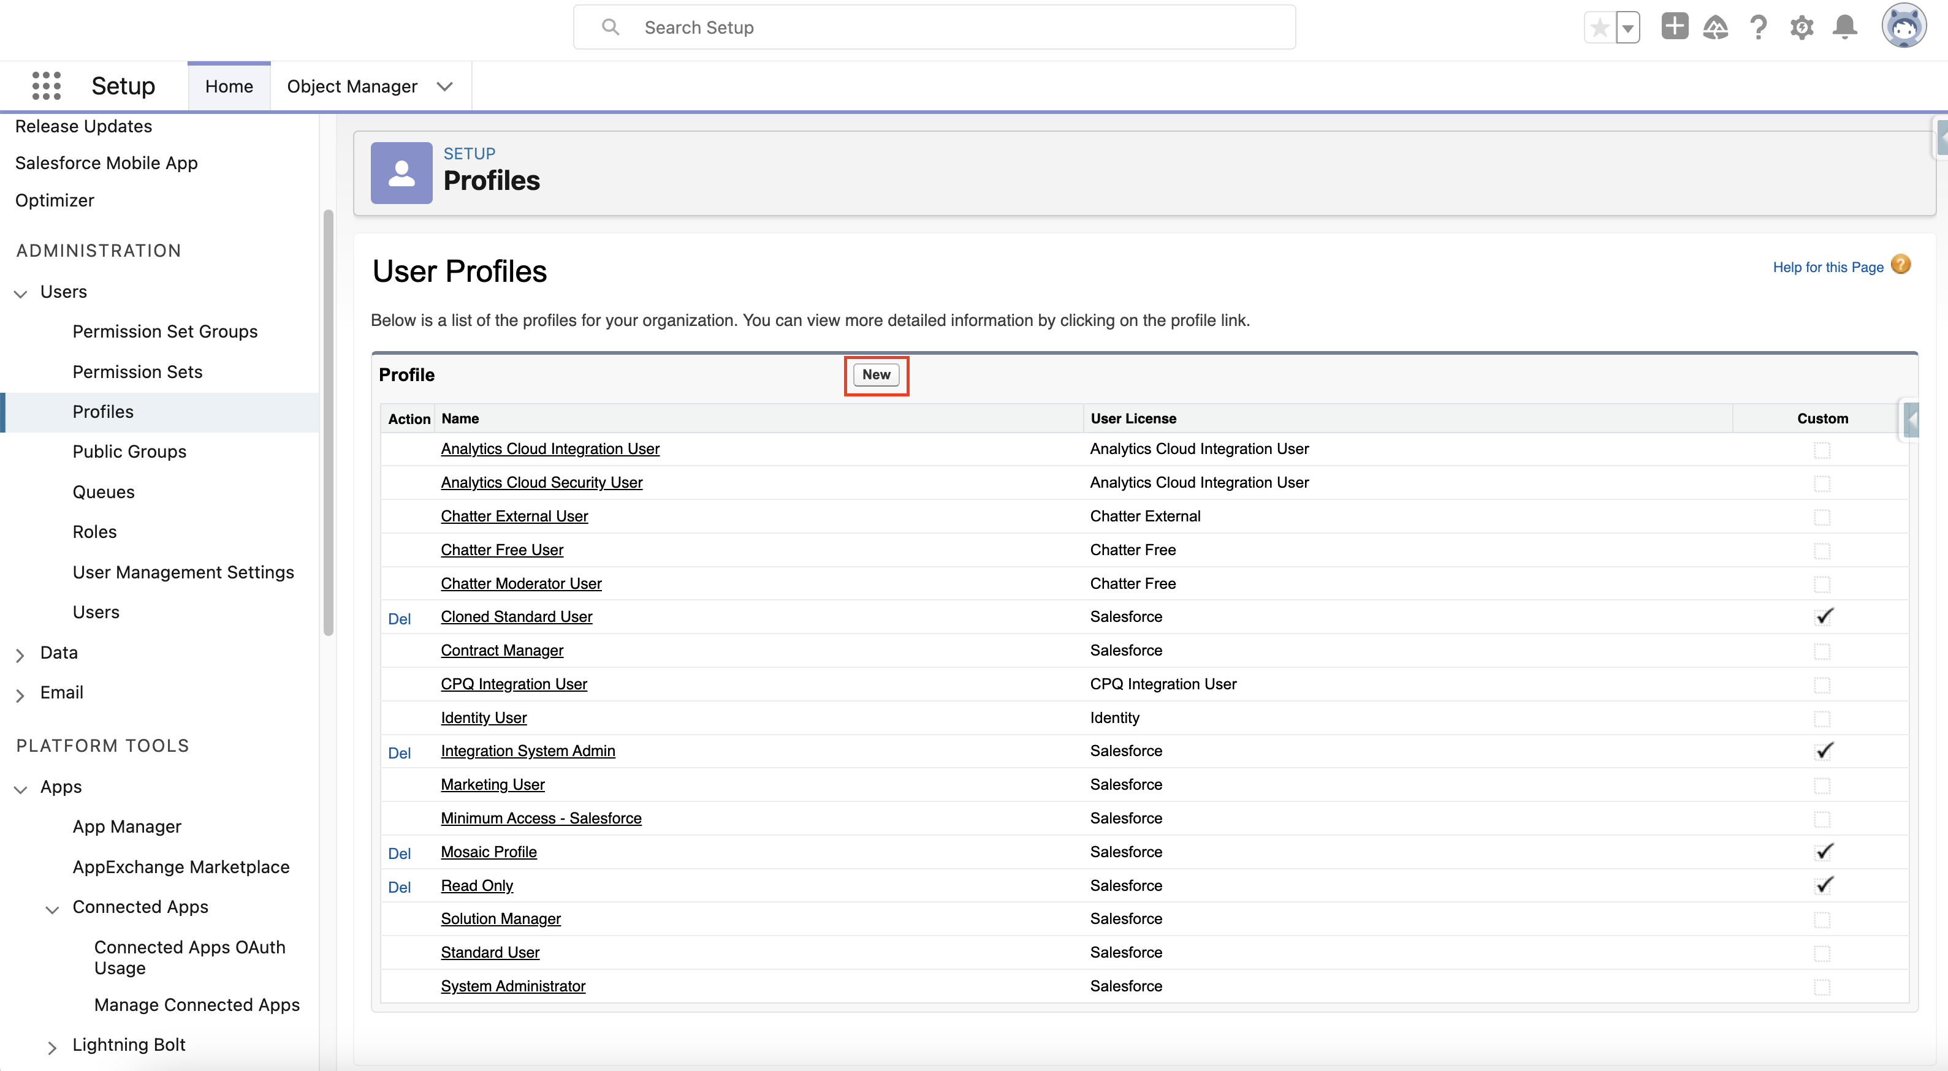This screenshot has width=1948, height=1071.
Task: Open the Notifications bell icon
Action: tap(1844, 27)
